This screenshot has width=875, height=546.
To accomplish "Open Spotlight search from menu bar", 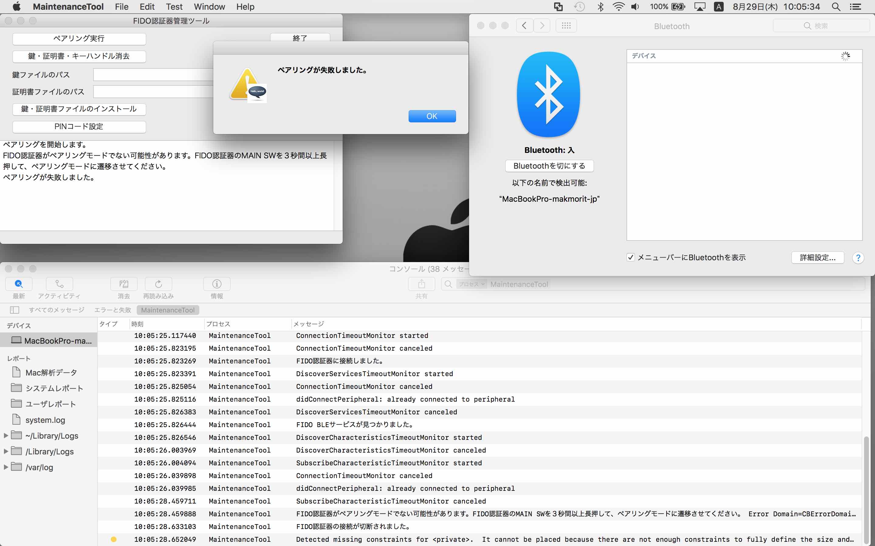I will pos(836,6).
